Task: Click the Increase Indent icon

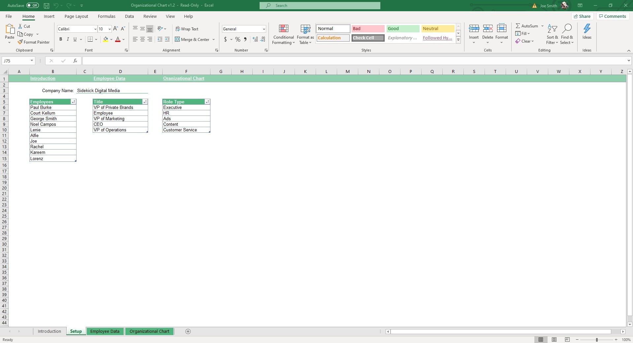Action: 167,39
